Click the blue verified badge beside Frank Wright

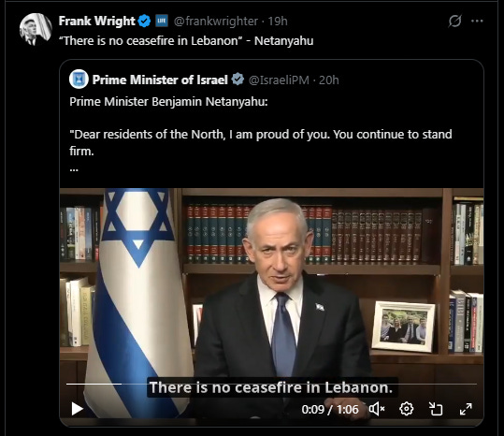click(144, 21)
